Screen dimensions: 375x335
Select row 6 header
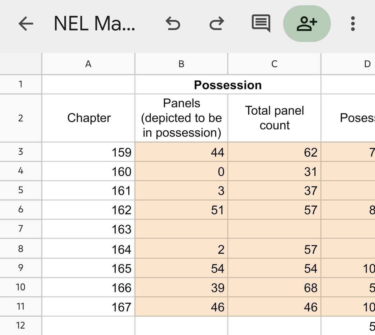point(21,210)
